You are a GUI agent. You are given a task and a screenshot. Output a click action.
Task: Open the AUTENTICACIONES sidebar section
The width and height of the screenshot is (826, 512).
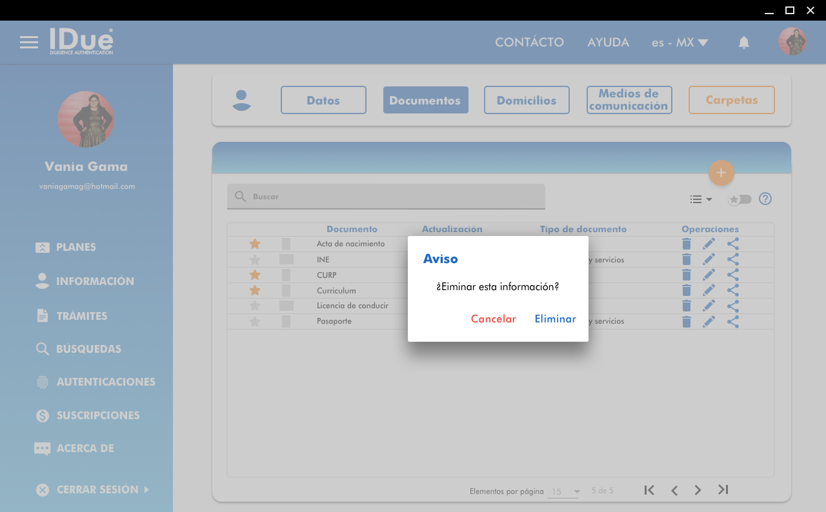coord(105,382)
